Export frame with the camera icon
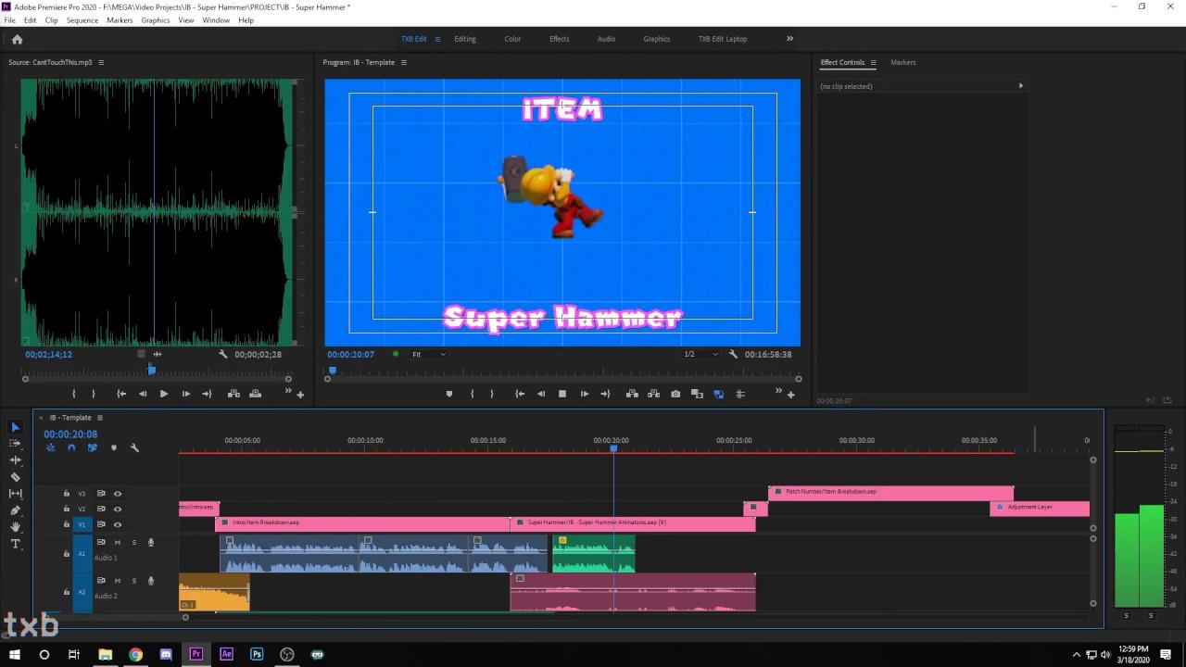The image size is (1186, 667). (x=675, y=394)
